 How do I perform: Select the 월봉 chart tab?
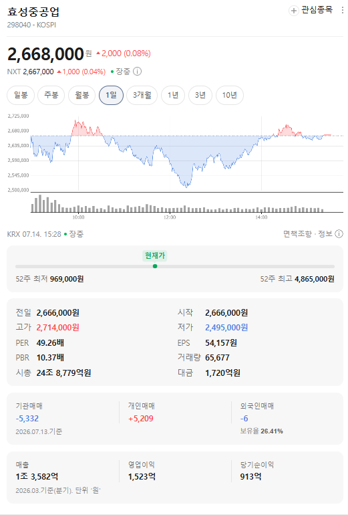[81, 95]
